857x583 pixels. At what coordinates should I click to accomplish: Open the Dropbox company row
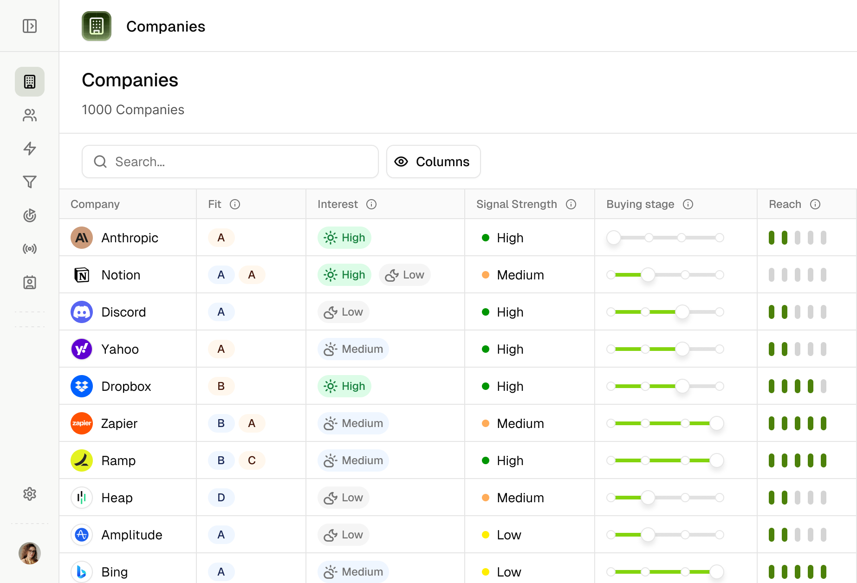pyautogui.click(x=126, y=386)
